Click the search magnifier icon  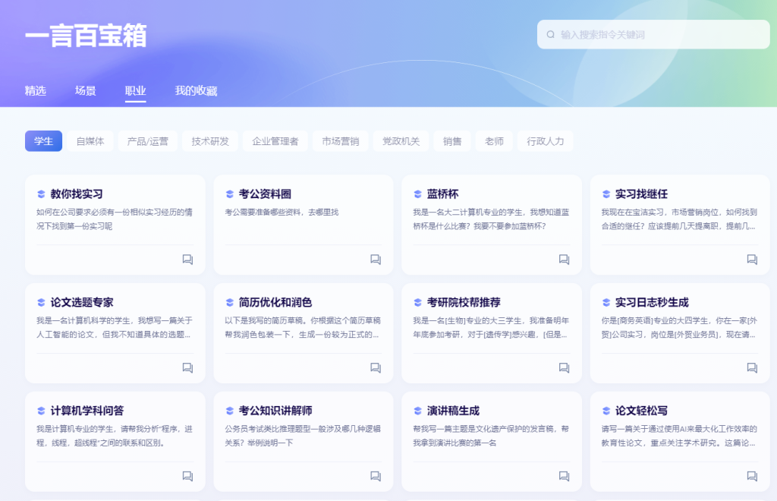point(551,35)
